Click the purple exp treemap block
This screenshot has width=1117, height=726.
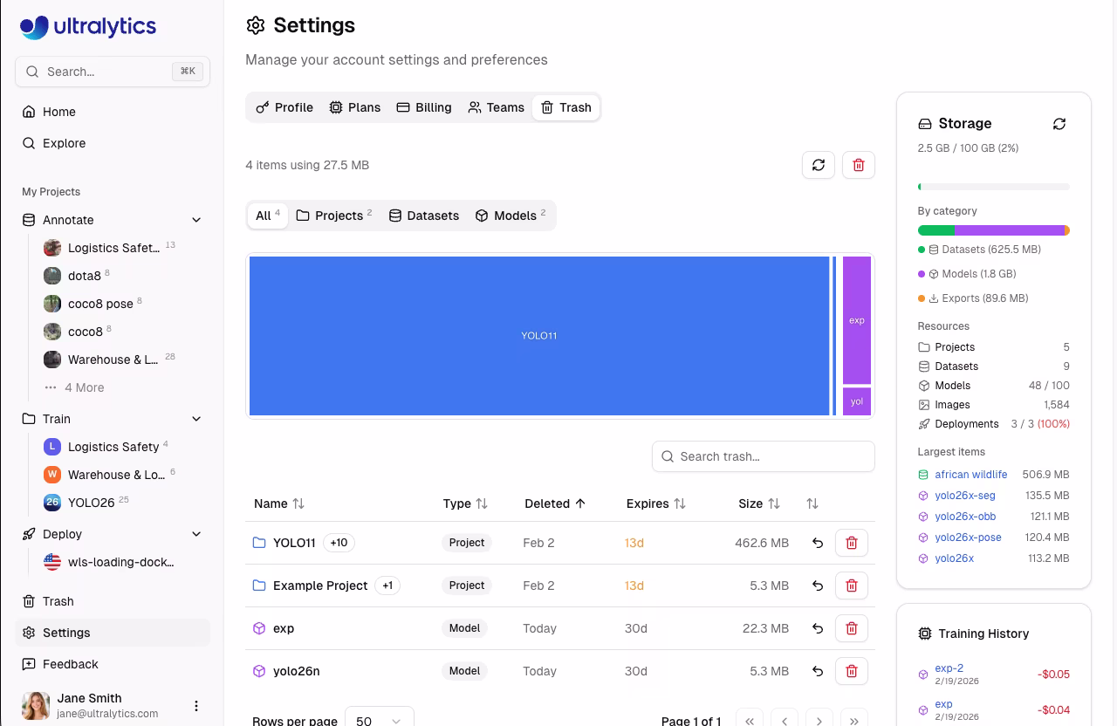857,320
